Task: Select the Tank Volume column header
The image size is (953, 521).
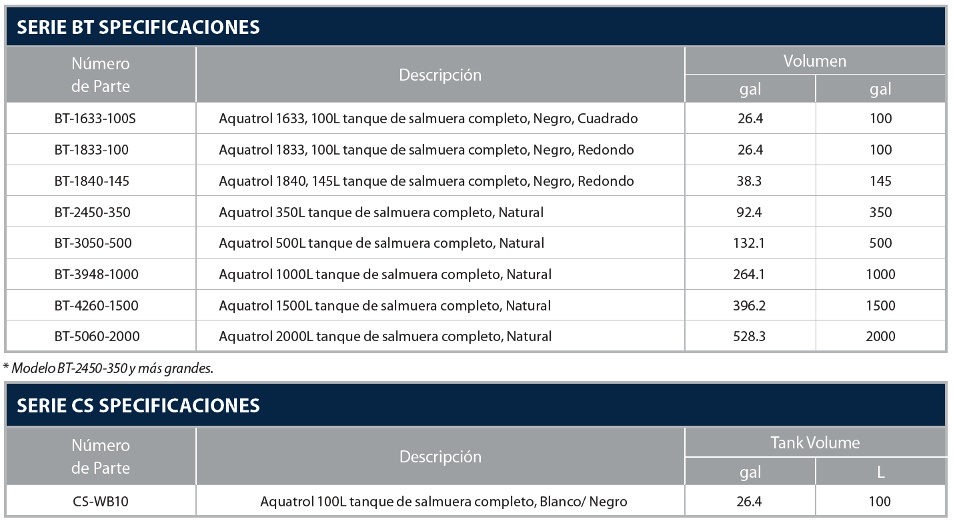Action: 815,442
